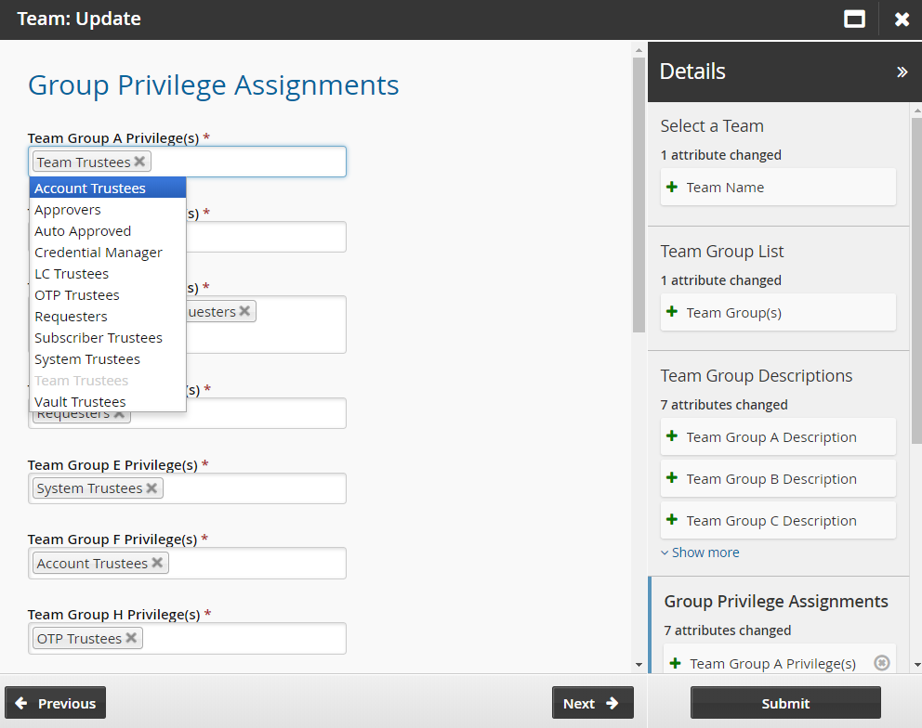Maximize the Team Update dialog
922x728 pixels.
pyautogui.click(x=854, y=19)
